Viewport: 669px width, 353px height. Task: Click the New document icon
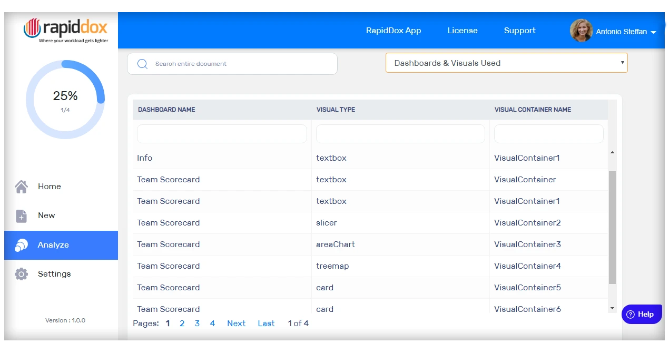tap(21, 216)
